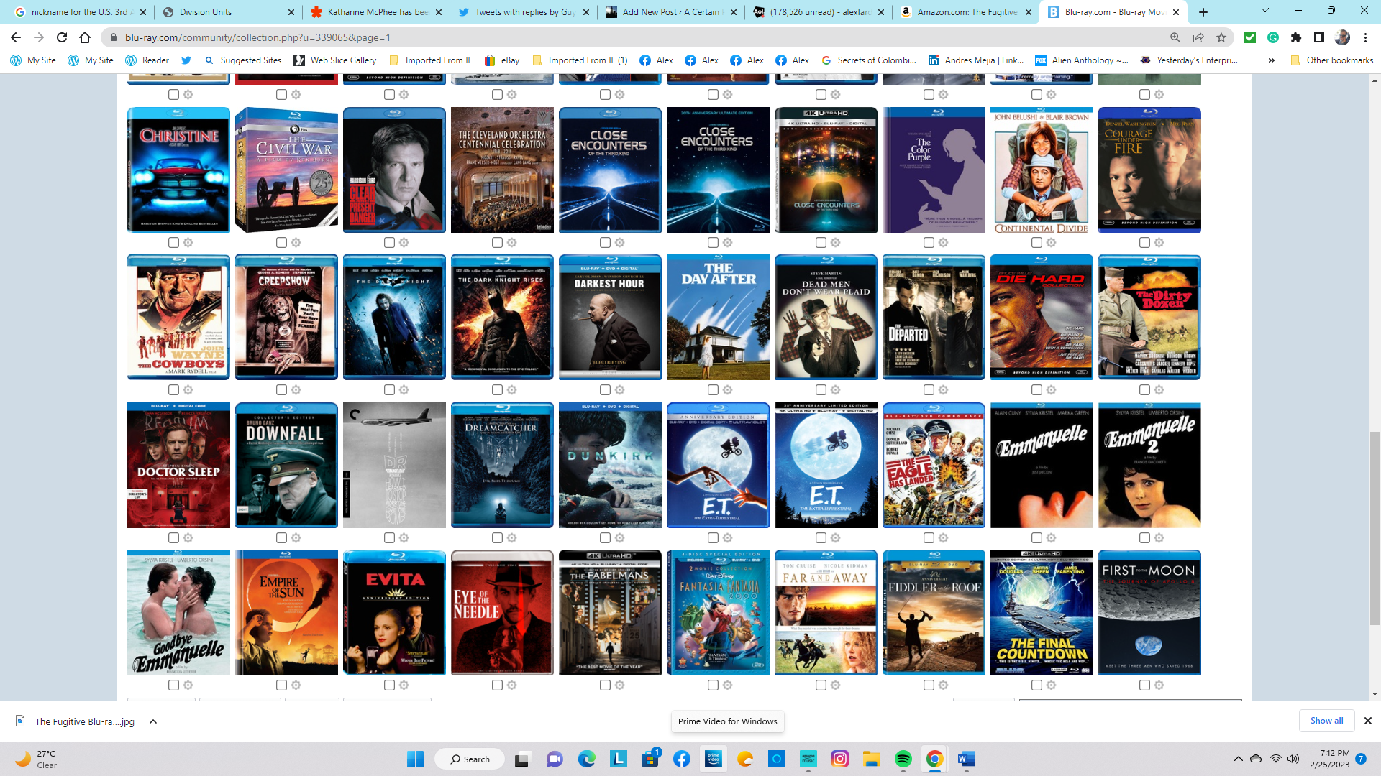Tick checkbox below The Fabelmans cover
This screenshot has width=1381, height=776.
[605, 685]
